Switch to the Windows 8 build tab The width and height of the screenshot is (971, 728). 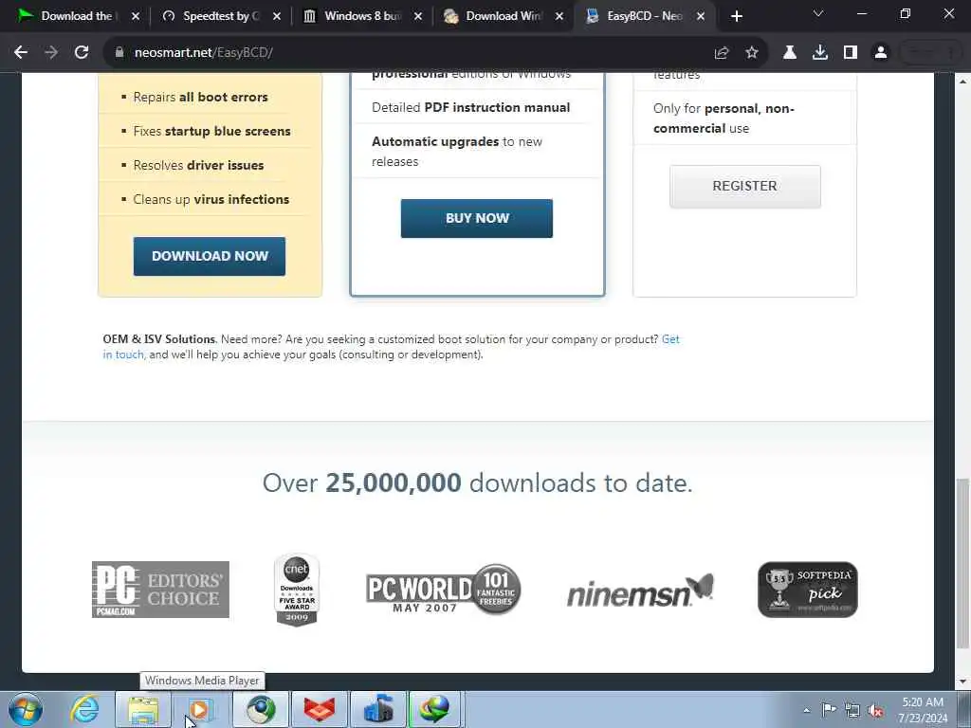[361, 16]
